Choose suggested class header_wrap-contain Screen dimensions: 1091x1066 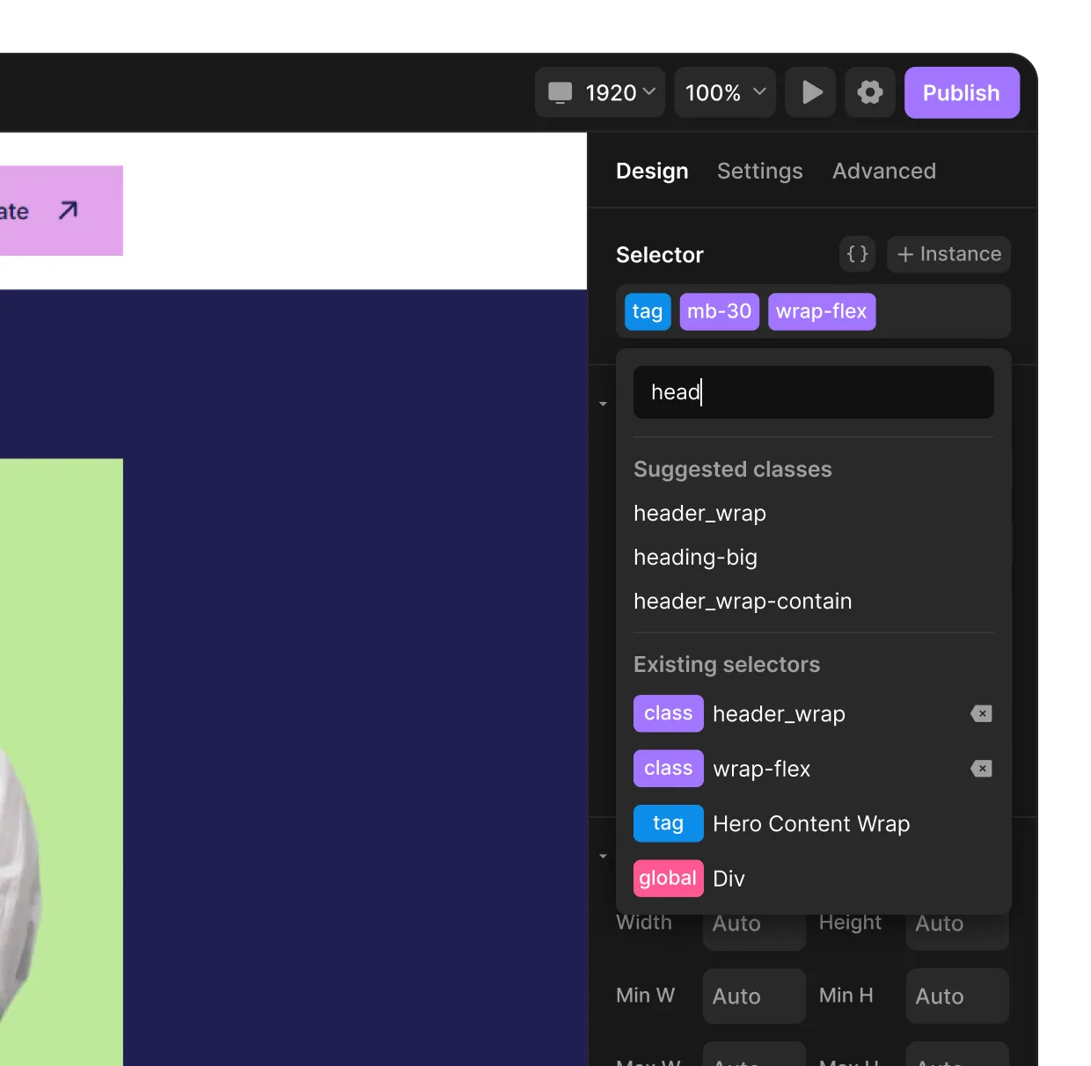click(743, 601)
